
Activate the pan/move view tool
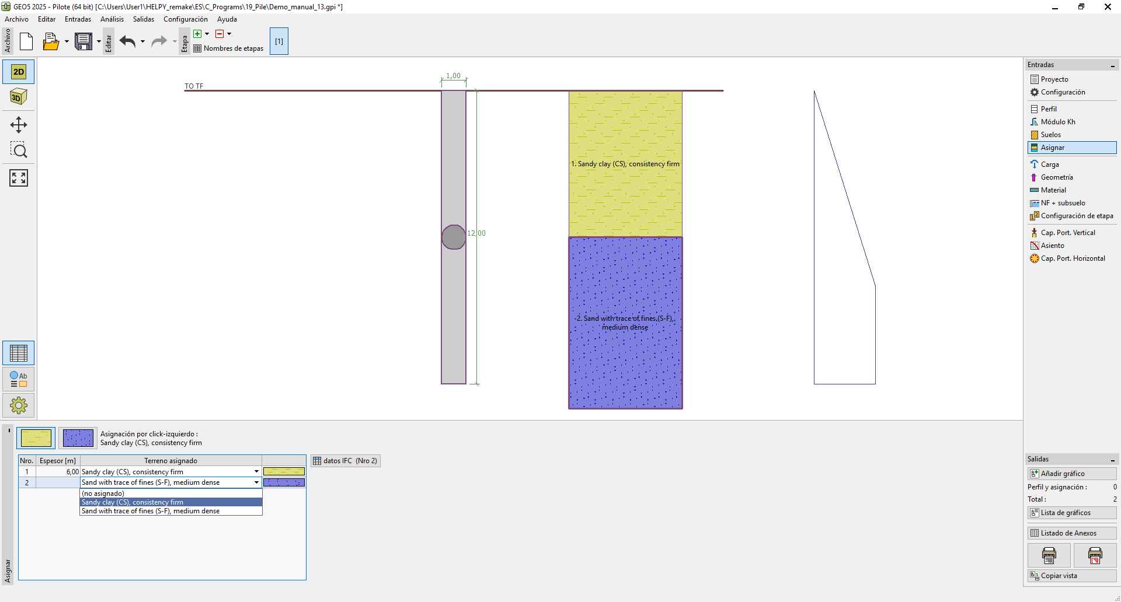point(19,125)
